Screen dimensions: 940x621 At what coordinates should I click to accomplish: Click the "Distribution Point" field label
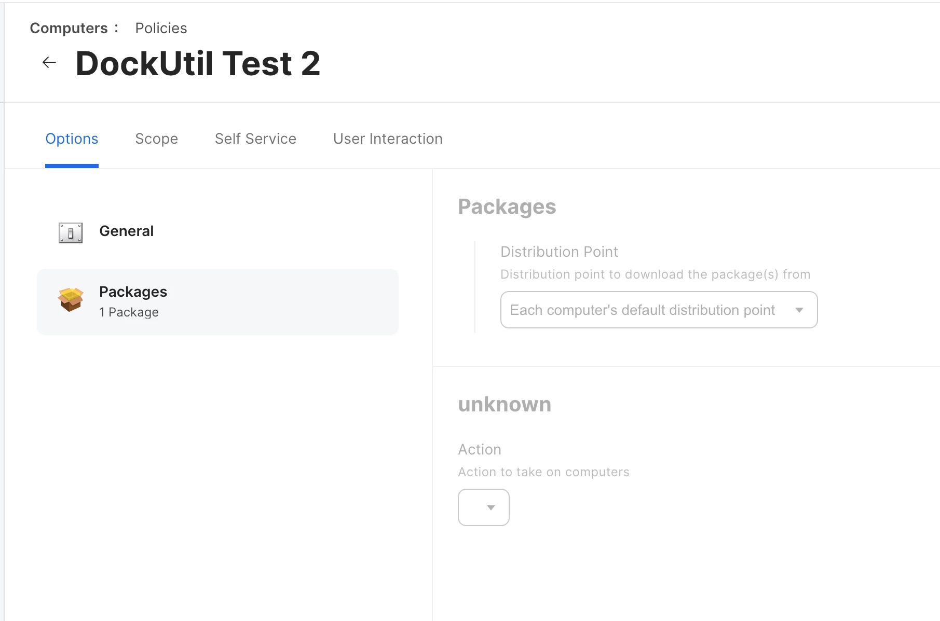click(x=559, y=252)
